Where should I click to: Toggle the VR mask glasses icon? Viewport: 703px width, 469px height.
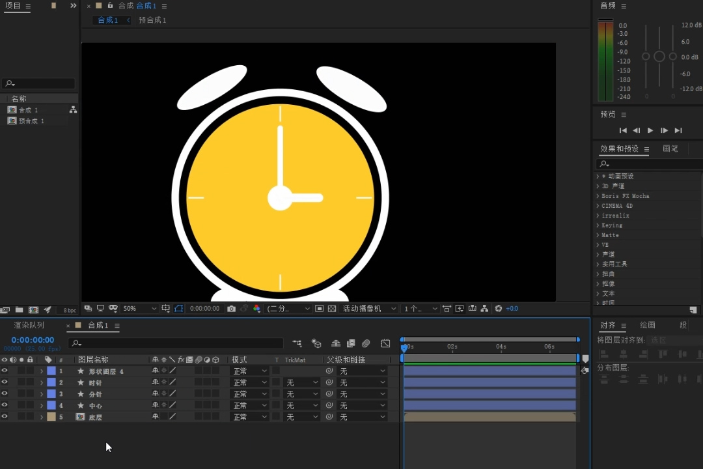pos(113,309)
